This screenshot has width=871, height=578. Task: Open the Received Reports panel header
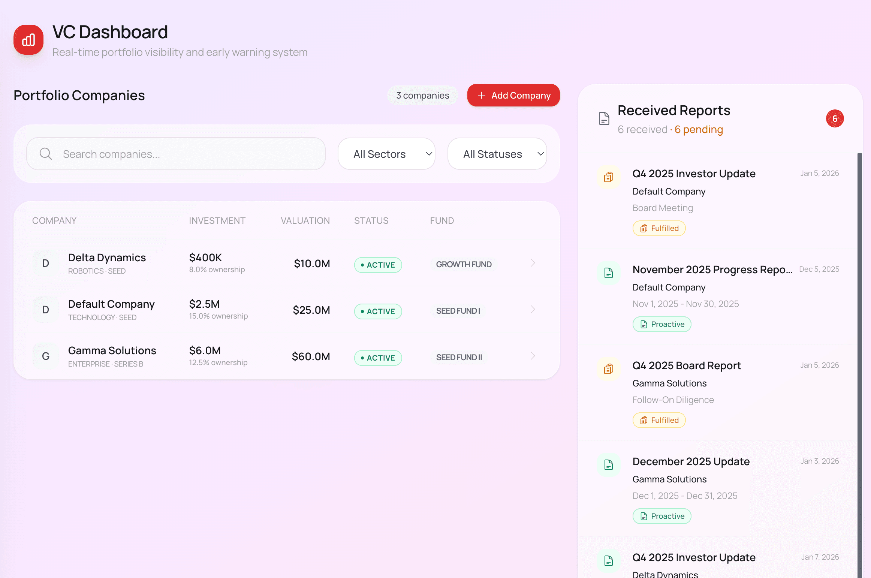674,110
